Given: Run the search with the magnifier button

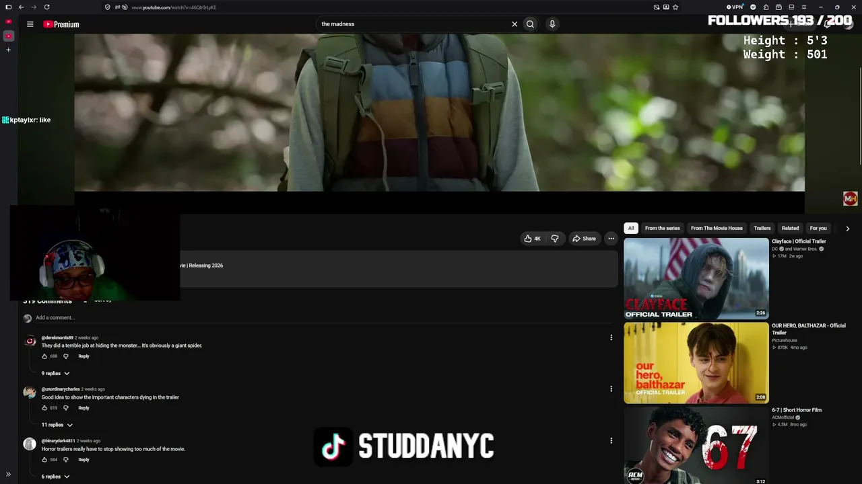Looking at the screenshot, I should tap(530, 24).
